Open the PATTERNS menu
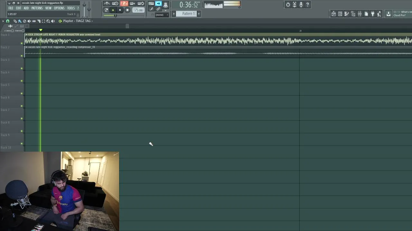The width and height of the screenshot is (412, 231). pos(37,8)
